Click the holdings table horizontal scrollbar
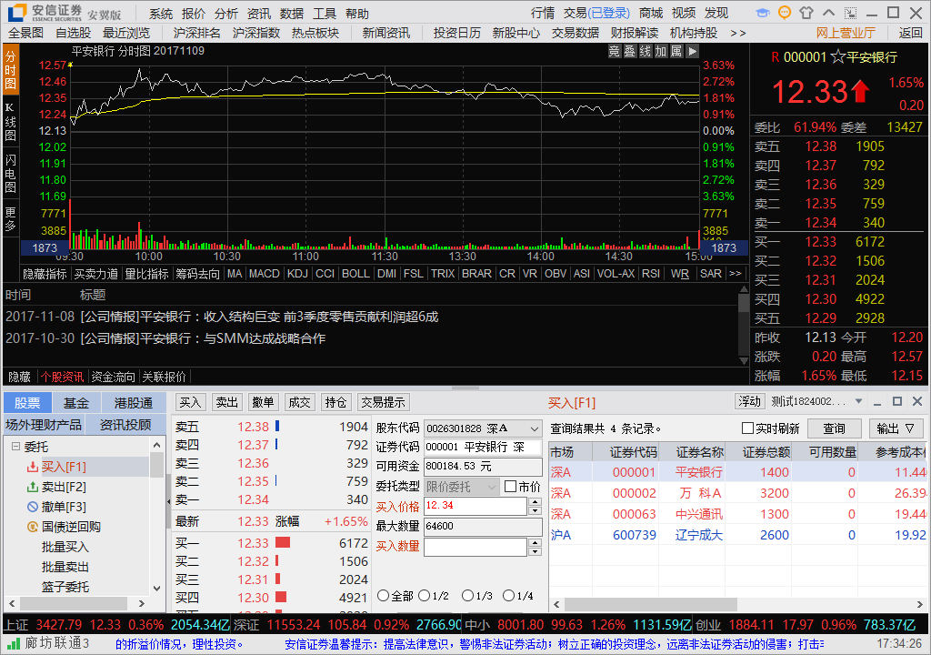Viewport: 931px width, 655px height. pyautogui.click(x=651, y=604)
